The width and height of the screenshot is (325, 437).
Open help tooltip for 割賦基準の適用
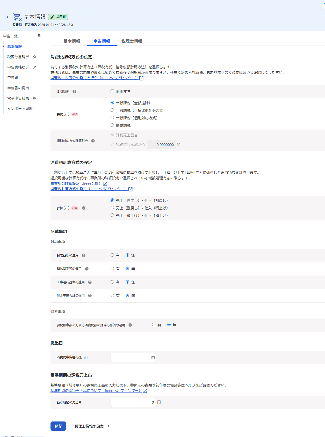pyautogui.click(x=84, y=255)
